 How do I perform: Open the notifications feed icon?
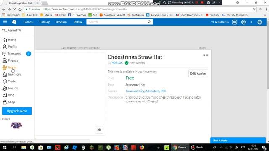coord(235,22)
